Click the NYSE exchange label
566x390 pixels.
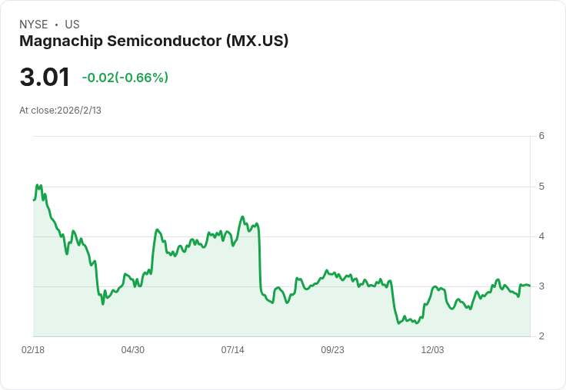[x=34, y=25]
